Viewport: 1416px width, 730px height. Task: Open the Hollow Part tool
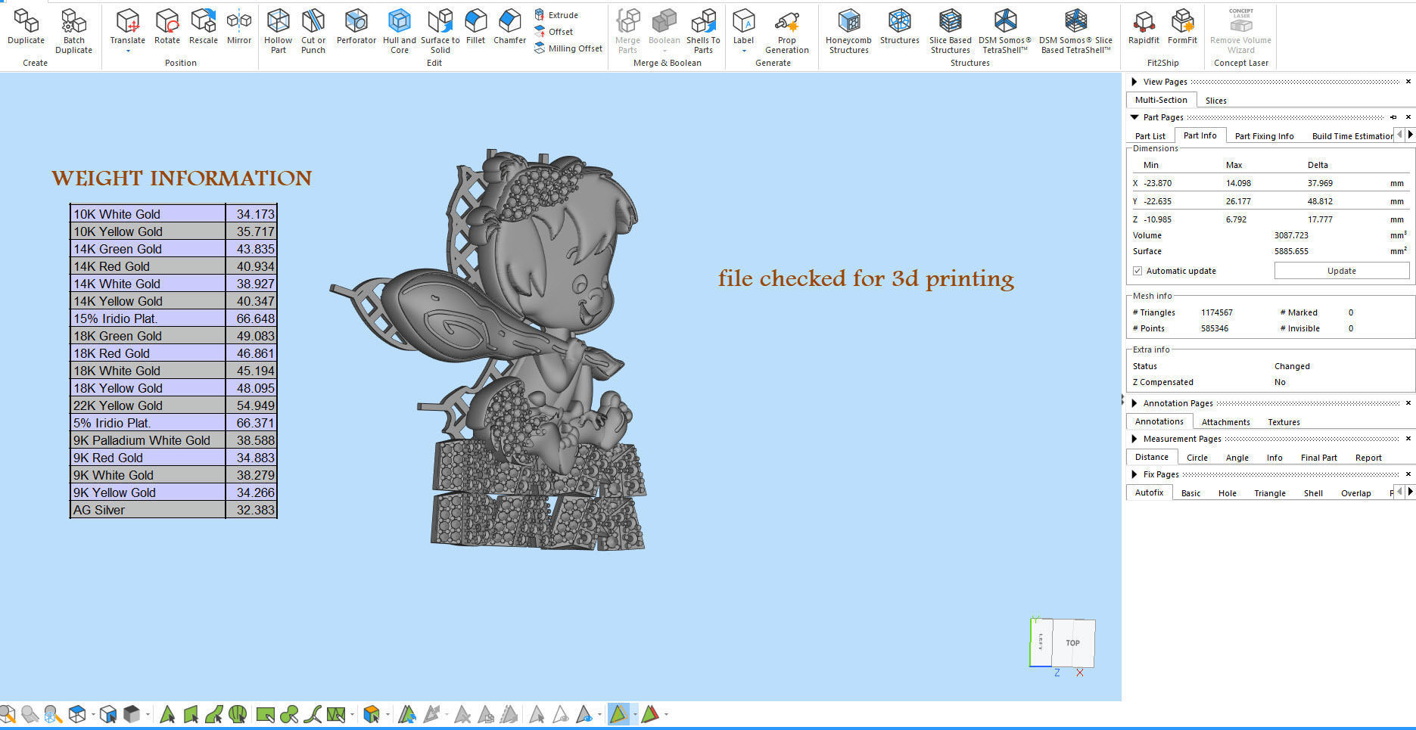[278, 31]
